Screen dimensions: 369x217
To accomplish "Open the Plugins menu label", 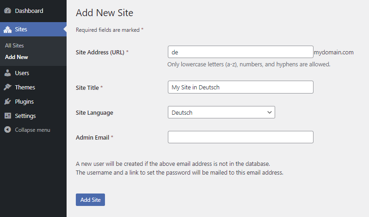I will tap(24, 102).
